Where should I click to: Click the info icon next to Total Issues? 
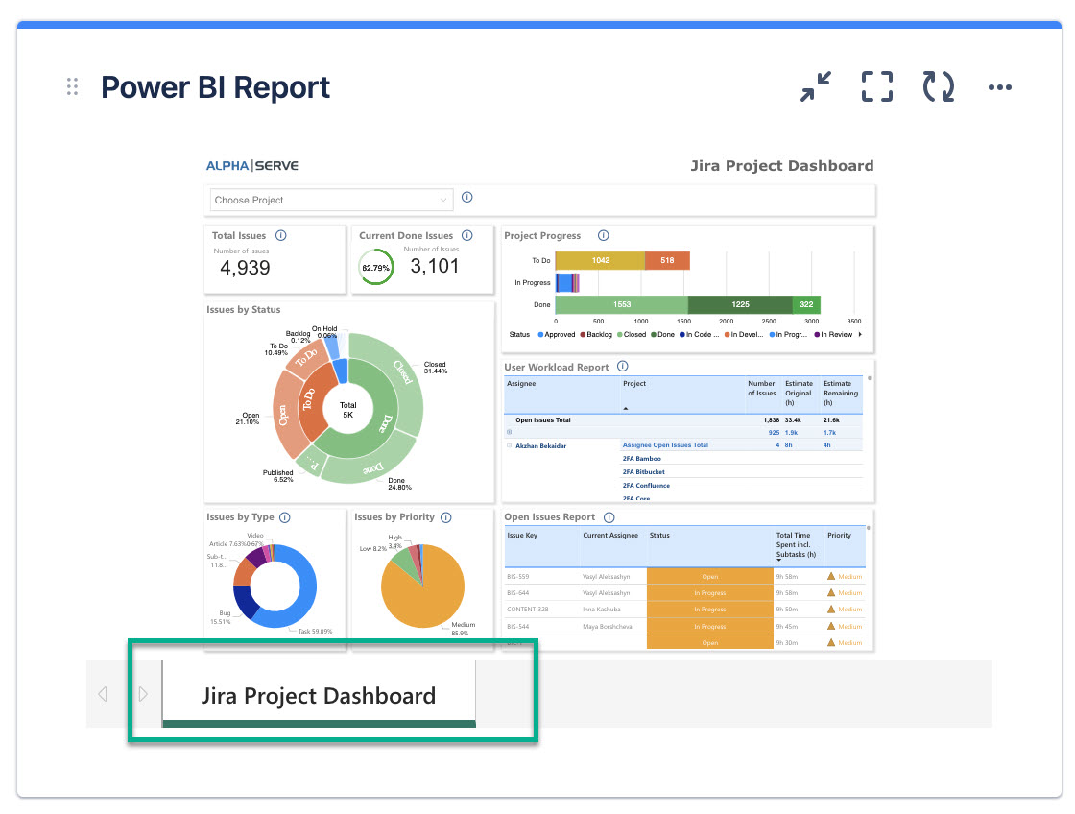[280, 235]
